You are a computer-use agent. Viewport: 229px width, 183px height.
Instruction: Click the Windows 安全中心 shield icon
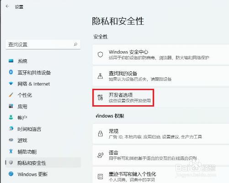coord(100,54)
